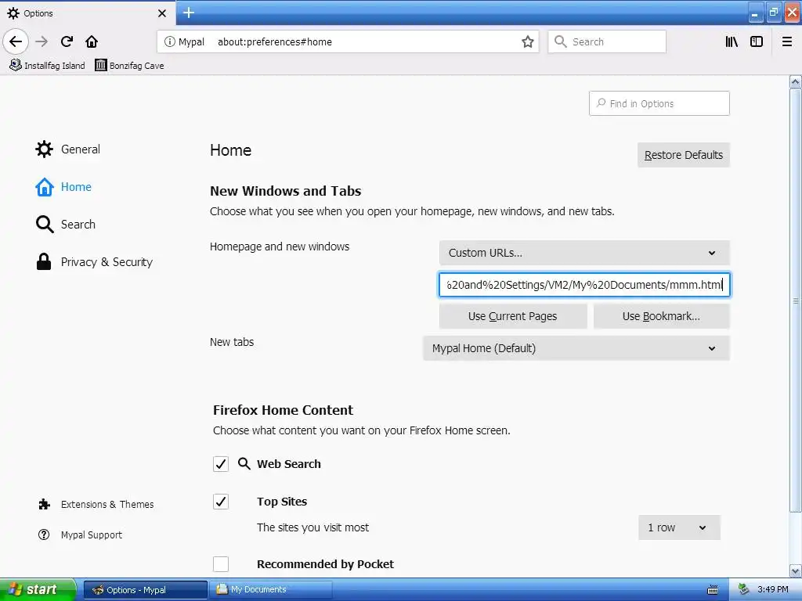The width and height of the screenshot is (802, 601).
Task: Click the toolbar Search box
Action: pyautogui.click(x=607, y=41)
